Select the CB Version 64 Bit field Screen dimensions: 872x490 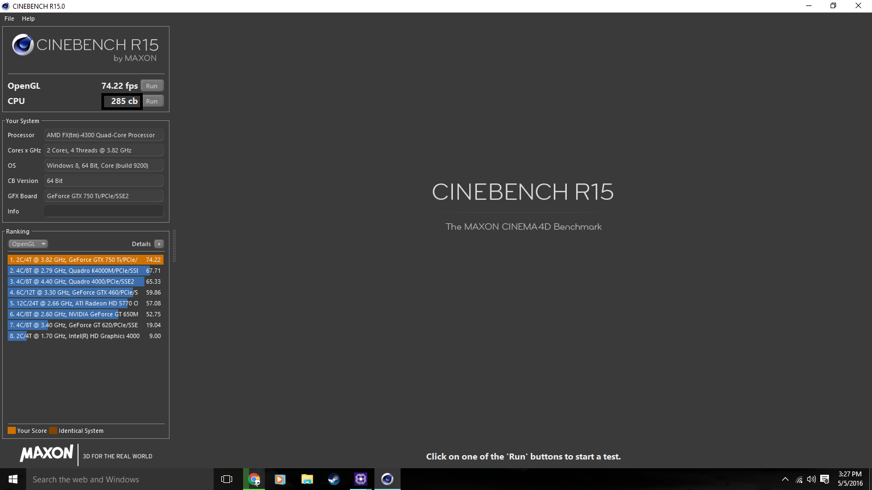click(104, 181)
